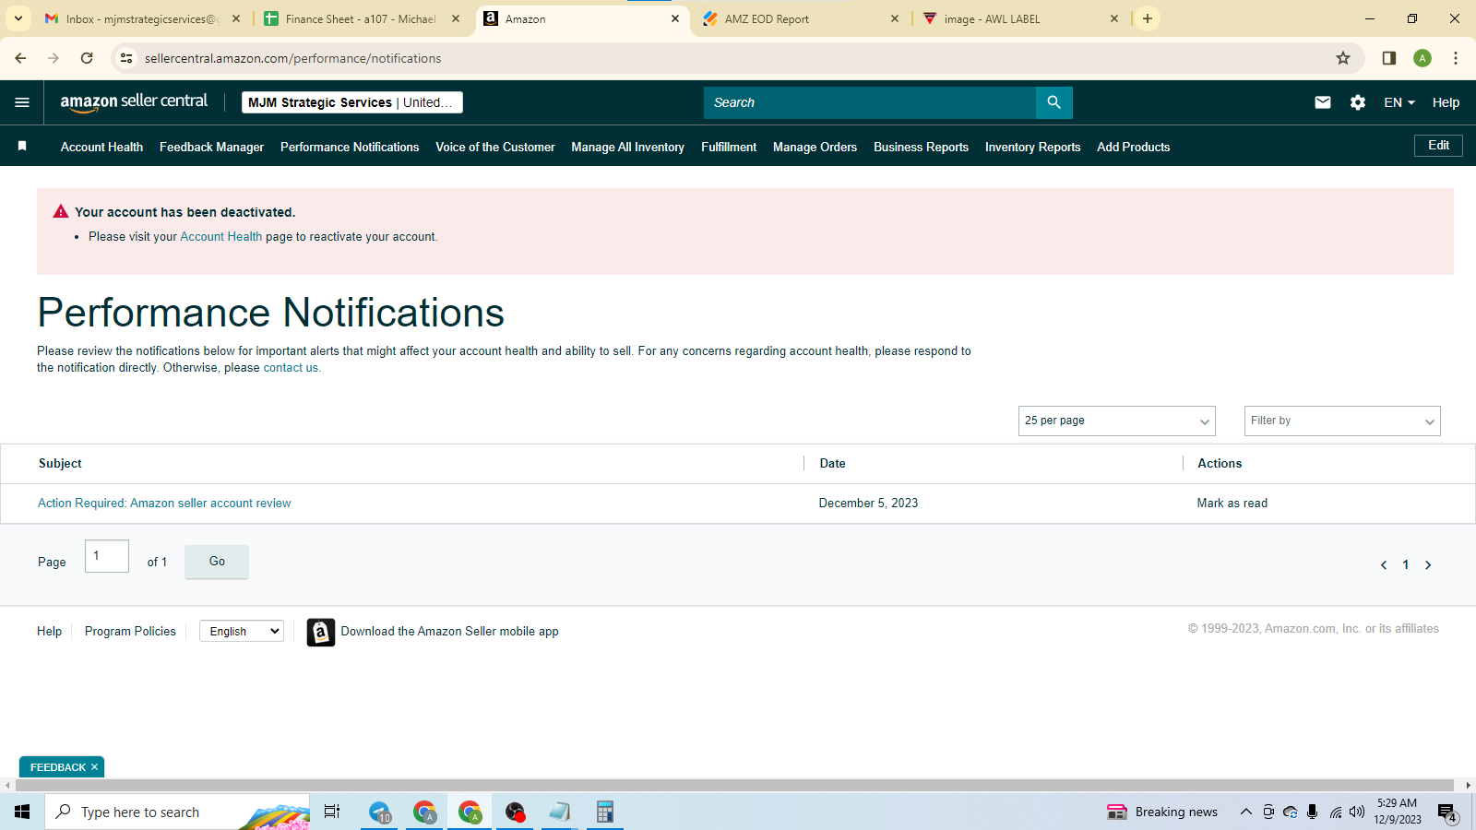Go back in browser history

20,58
